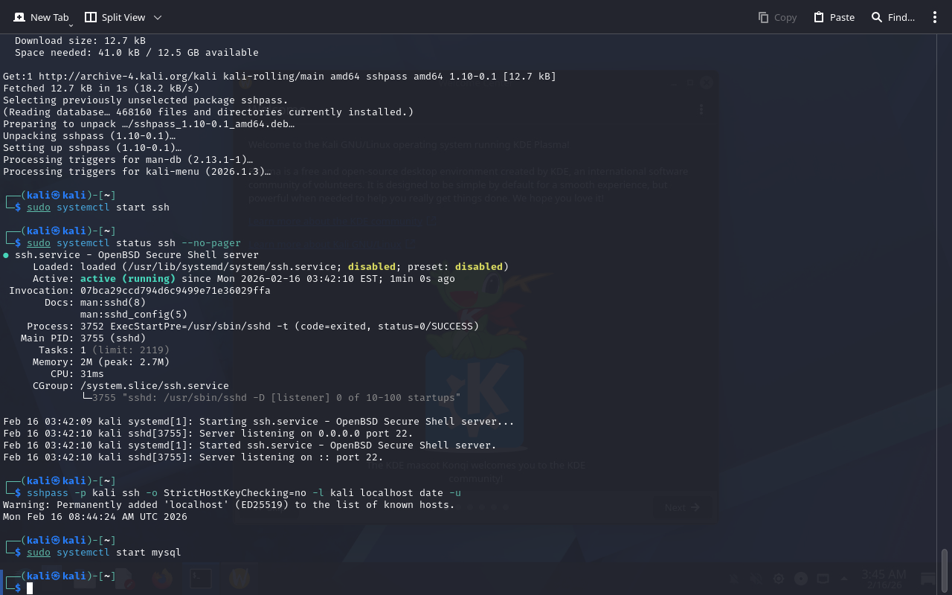
Task: Click the cursor at the last prompt
Action: point(30,588)
